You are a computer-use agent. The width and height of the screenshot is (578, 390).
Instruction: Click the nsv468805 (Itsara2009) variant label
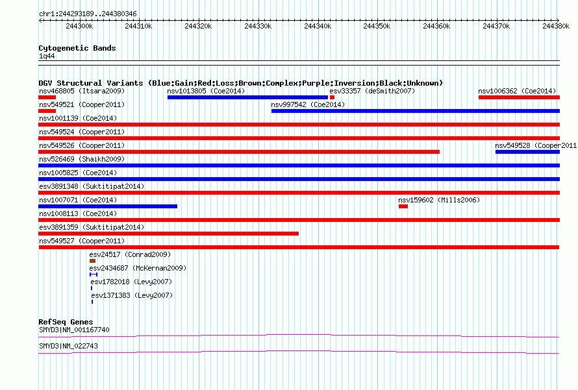pos(82,91)
